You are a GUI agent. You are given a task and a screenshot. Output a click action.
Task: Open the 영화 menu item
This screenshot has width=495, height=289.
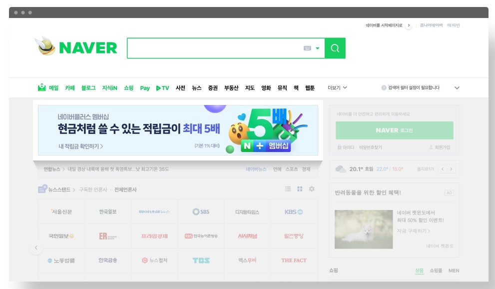pyautogui.click(x=266, y=88)
